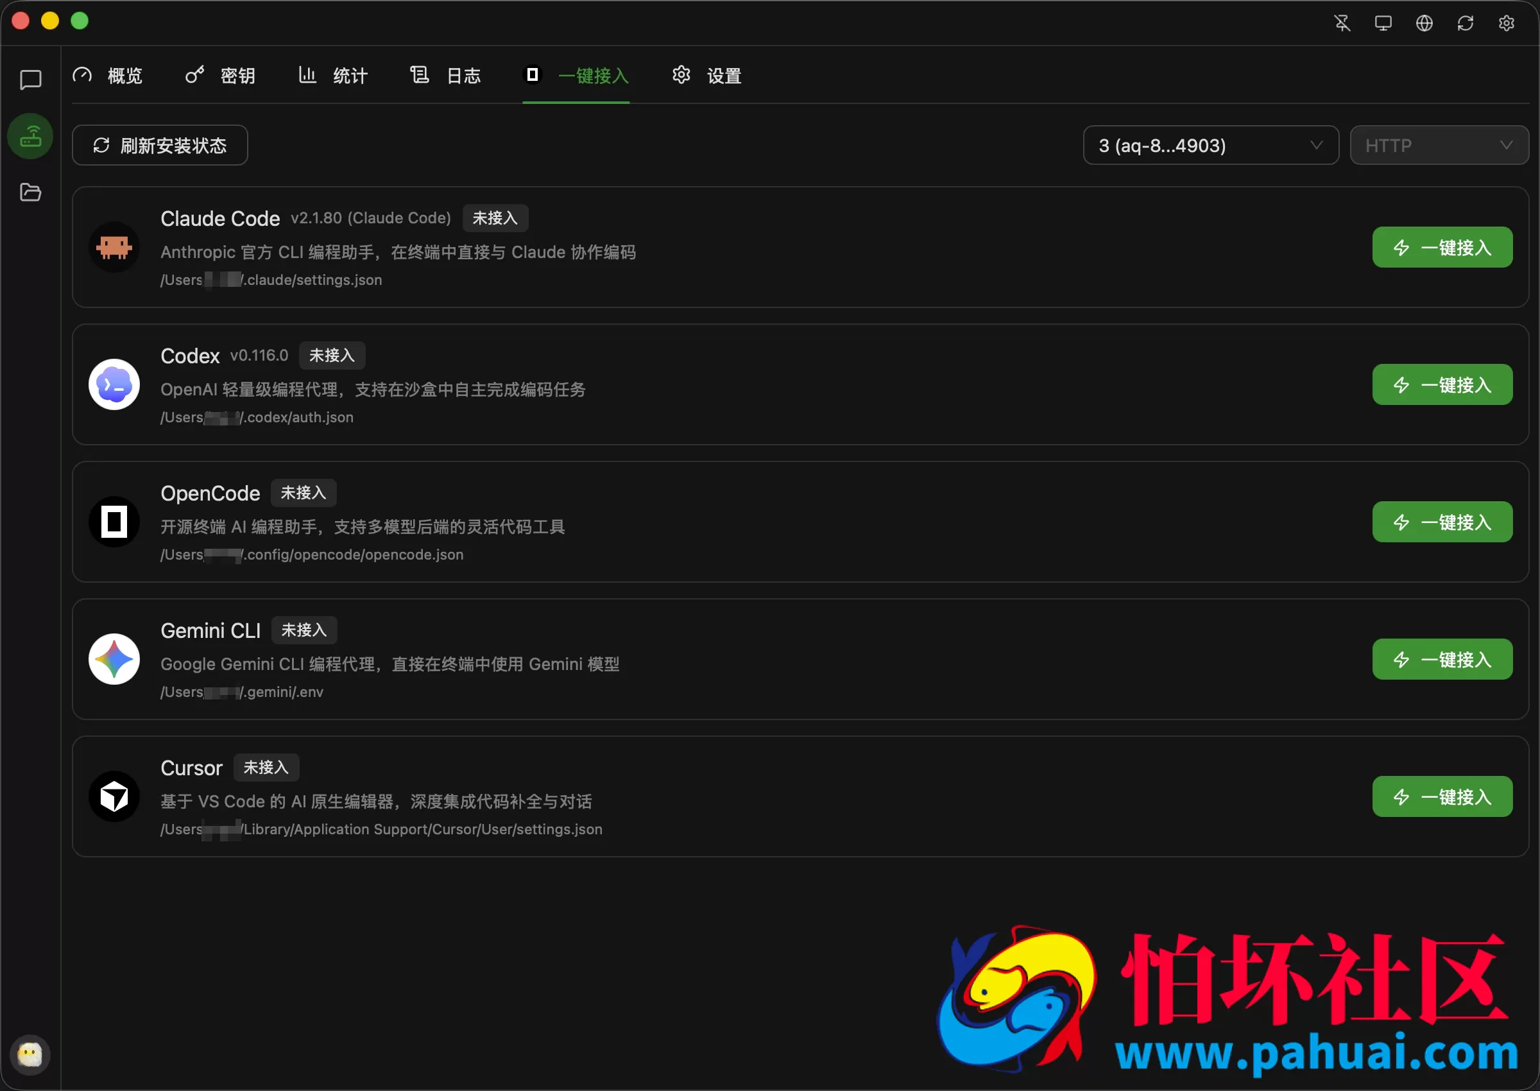Click the Codex terminal logo

click(x=114, y=384)
